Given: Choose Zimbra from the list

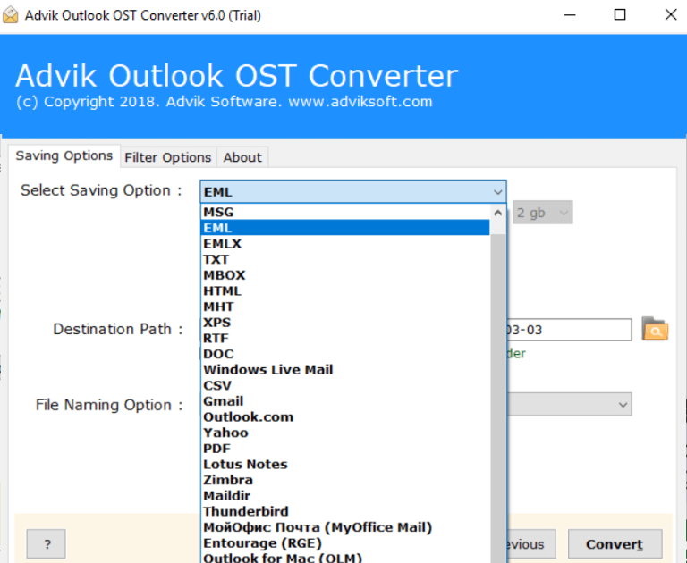Looking at the screenshot, I should [x=345, y=480].
